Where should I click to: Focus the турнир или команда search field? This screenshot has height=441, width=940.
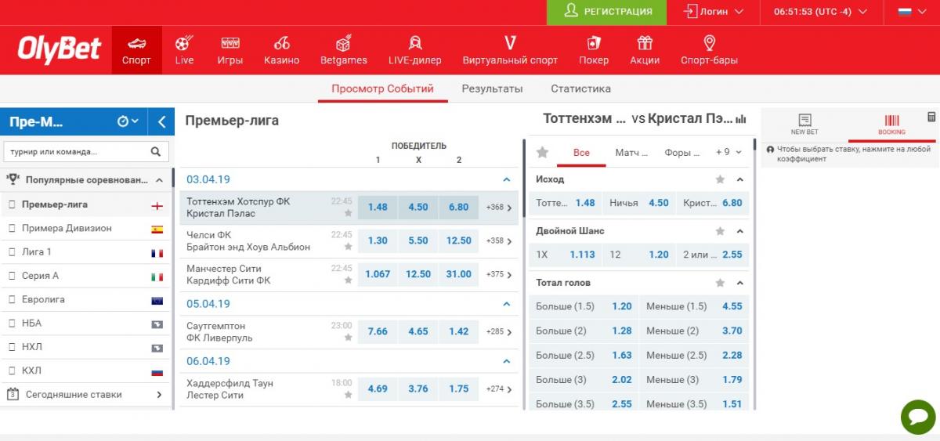tap(75, 151)
